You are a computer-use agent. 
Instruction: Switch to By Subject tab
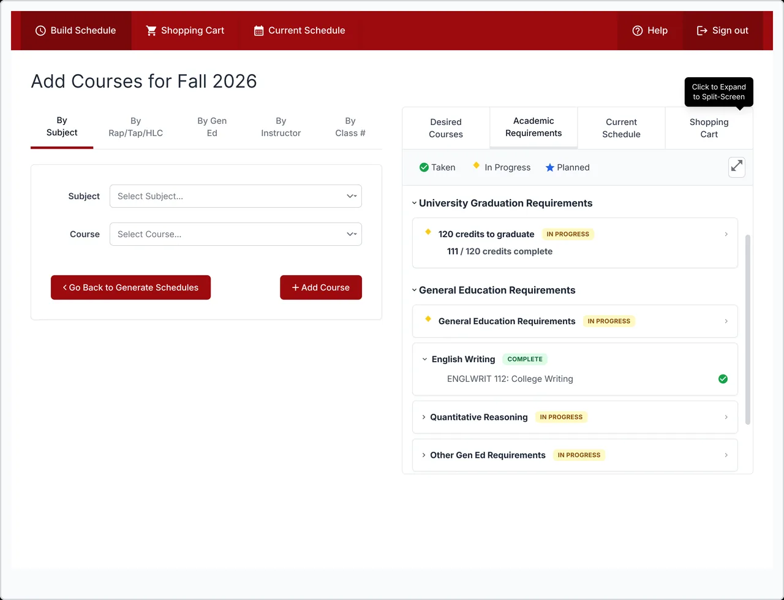pos(62,127)
